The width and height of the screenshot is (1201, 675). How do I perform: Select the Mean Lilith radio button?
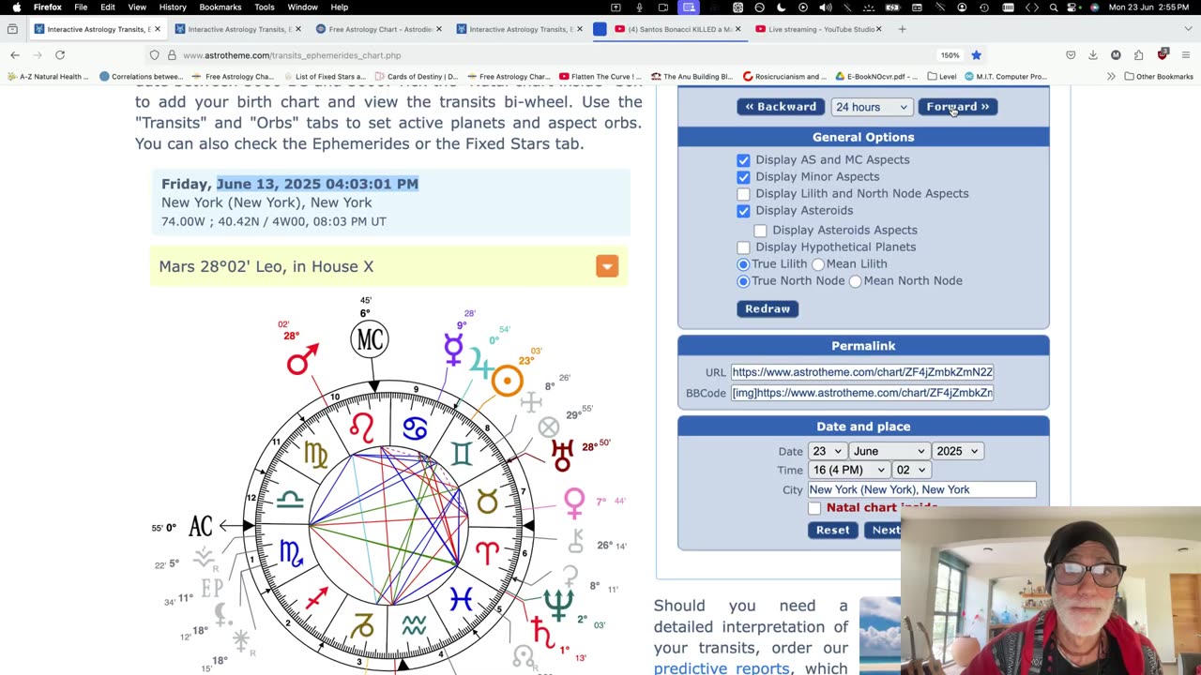point(818,264)
